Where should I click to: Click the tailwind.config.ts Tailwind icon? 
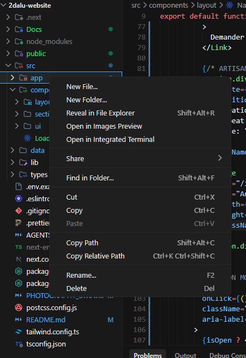coord(19,332)
